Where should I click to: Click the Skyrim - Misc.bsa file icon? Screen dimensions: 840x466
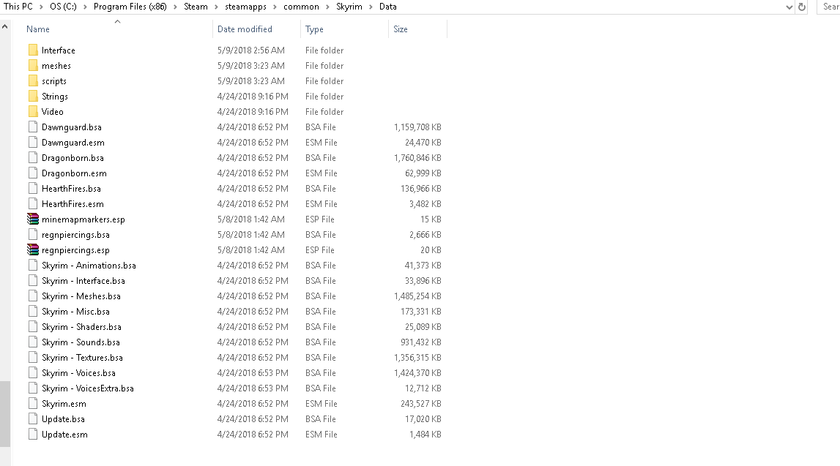[33, 312]
